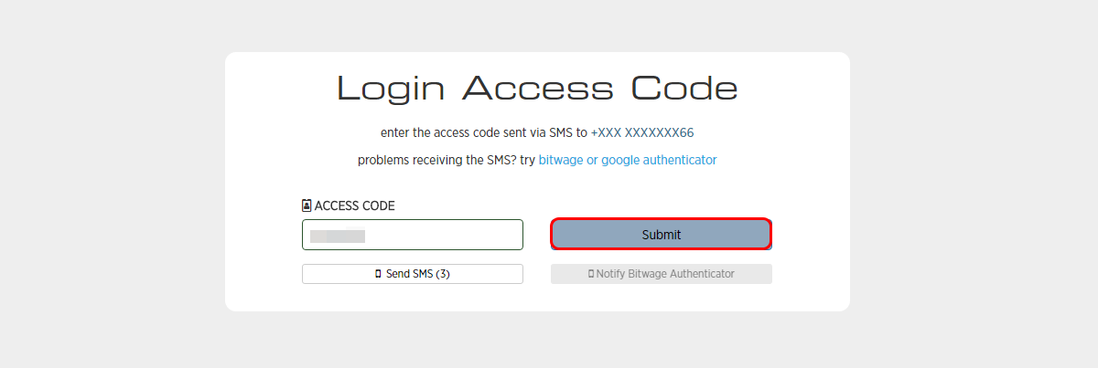
Task: Click the ACCESS CODE field label
Action: point(355,205)
